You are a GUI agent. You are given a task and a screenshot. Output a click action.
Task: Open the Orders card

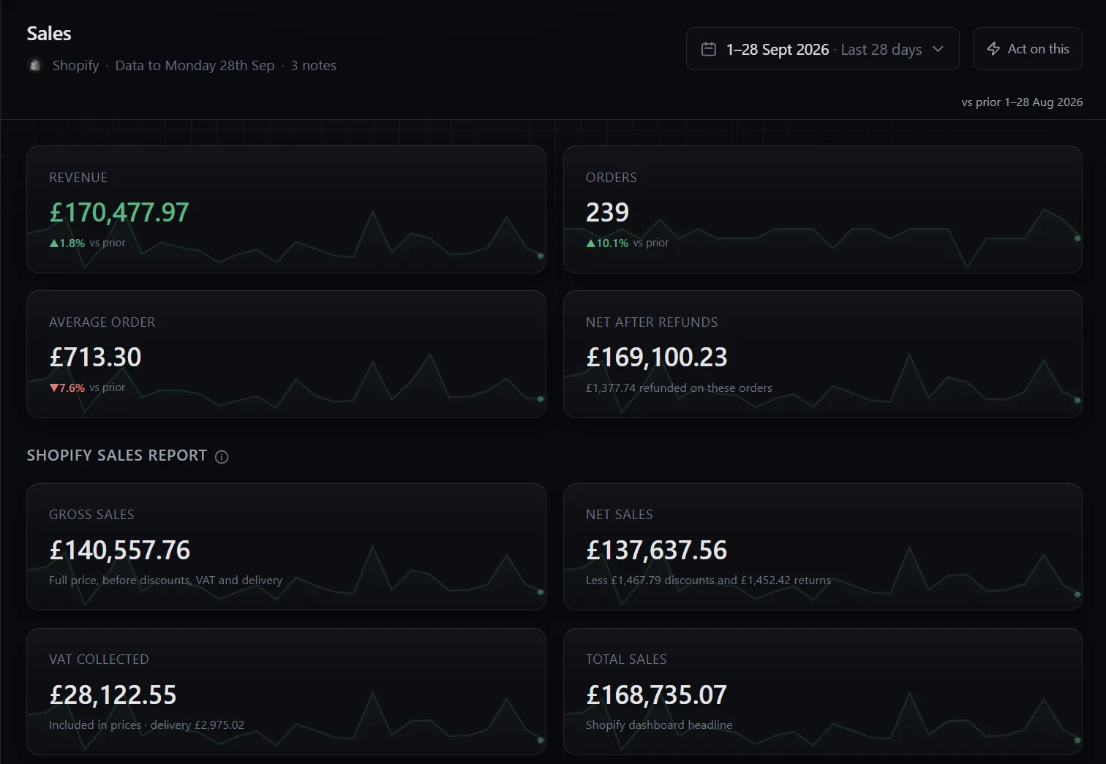point(822,209)
